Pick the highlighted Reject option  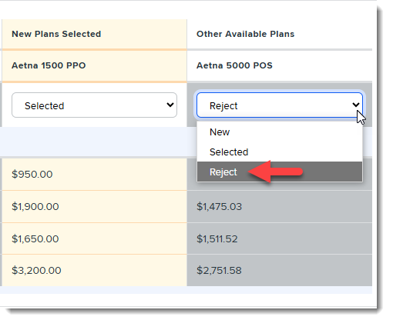click(x=280, y=172)
